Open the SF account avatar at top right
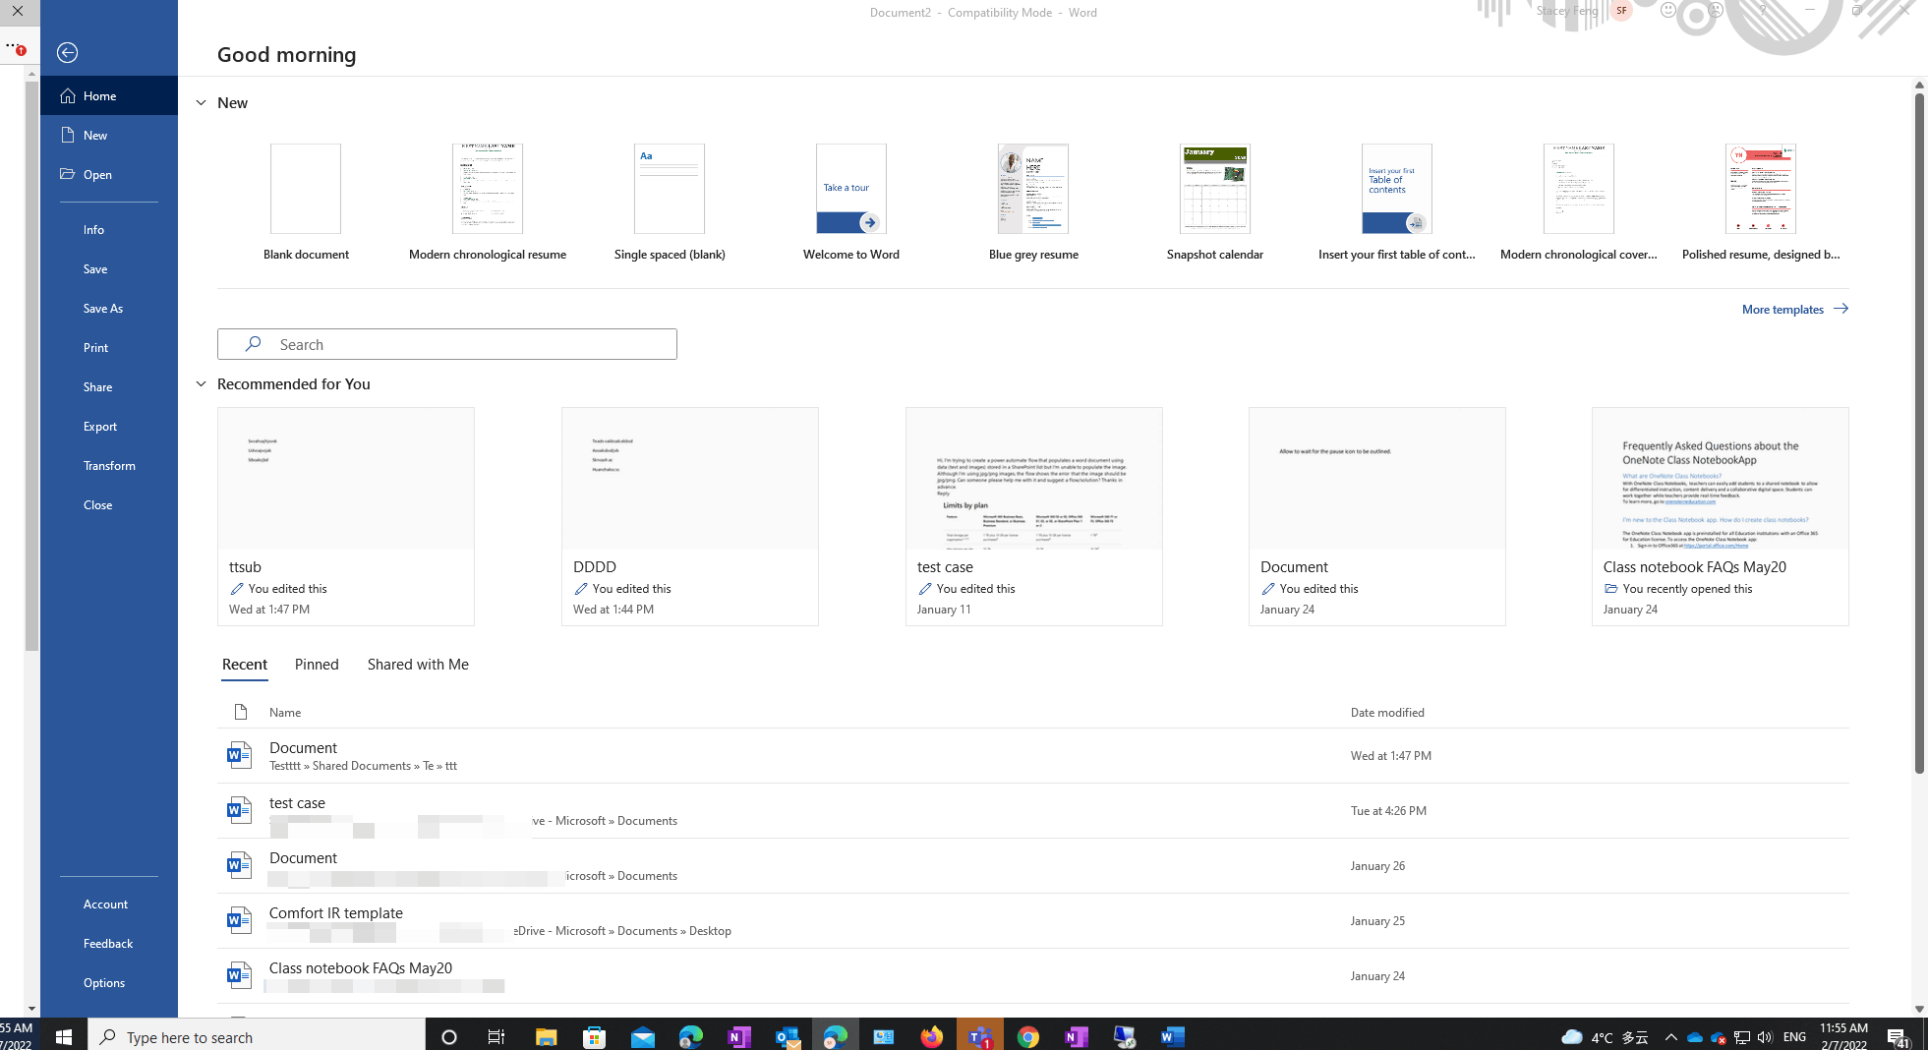 pos(1620,11)
